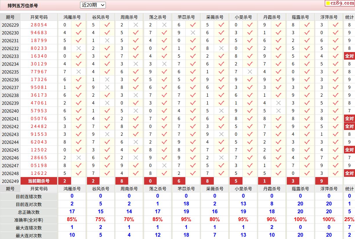Click the red current kill number 9 under 浮萍杀号
Image resolution: width=355 pixels, height=239 pixels.
pos(322,181)
